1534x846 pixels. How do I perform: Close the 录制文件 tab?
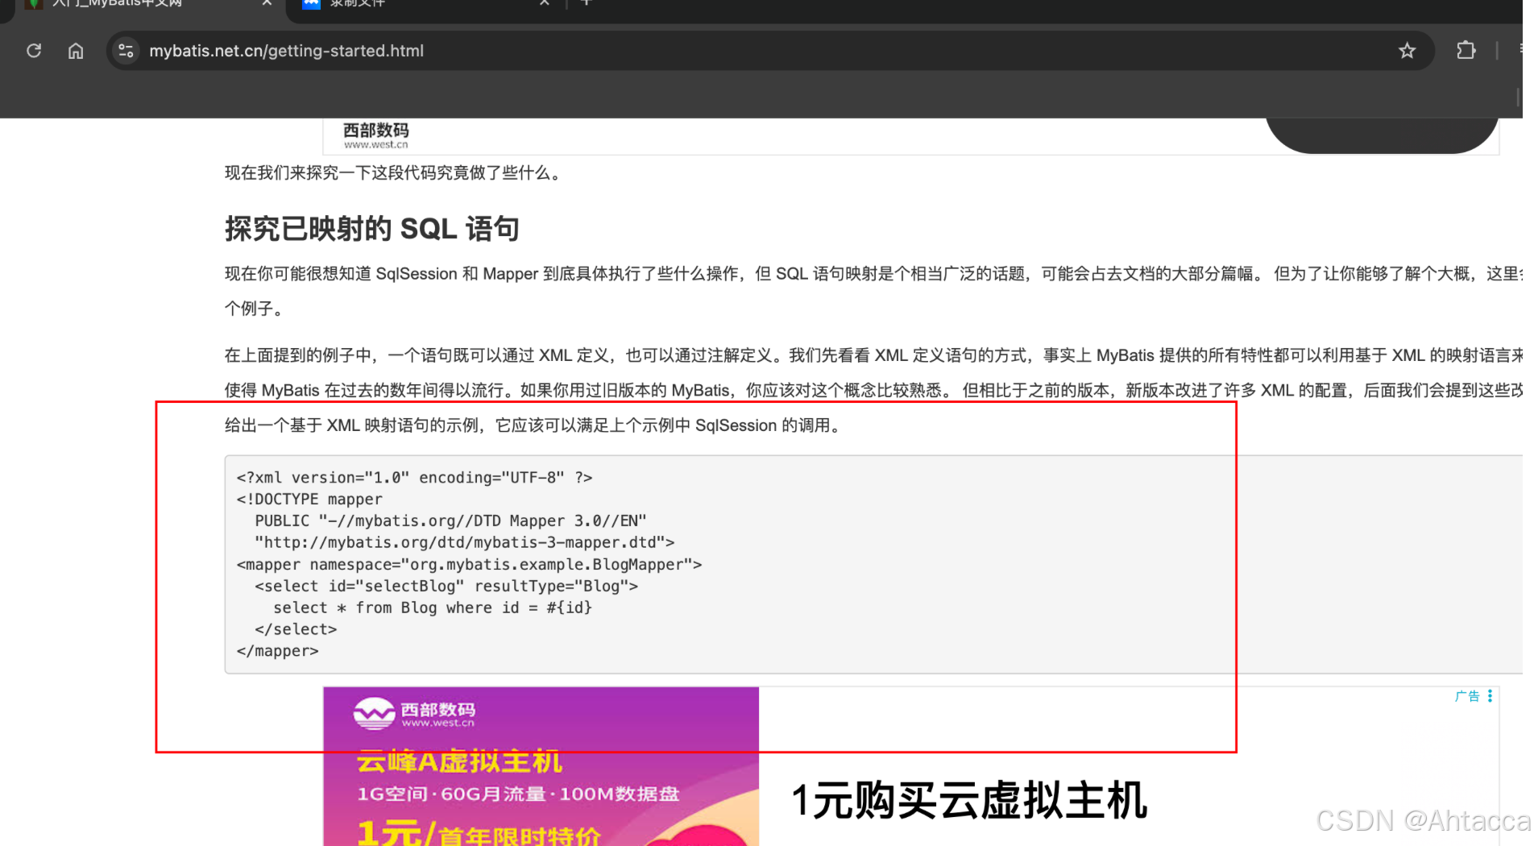coord(545,4)
